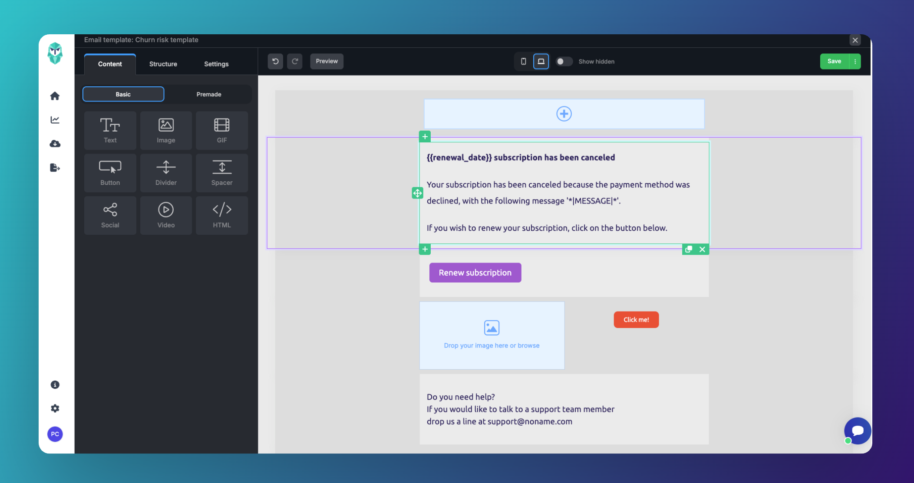This screenshot has height=483, width=914.
Task: Add block below the selected text
Action: pyautogui.click(x=425, y=249)
